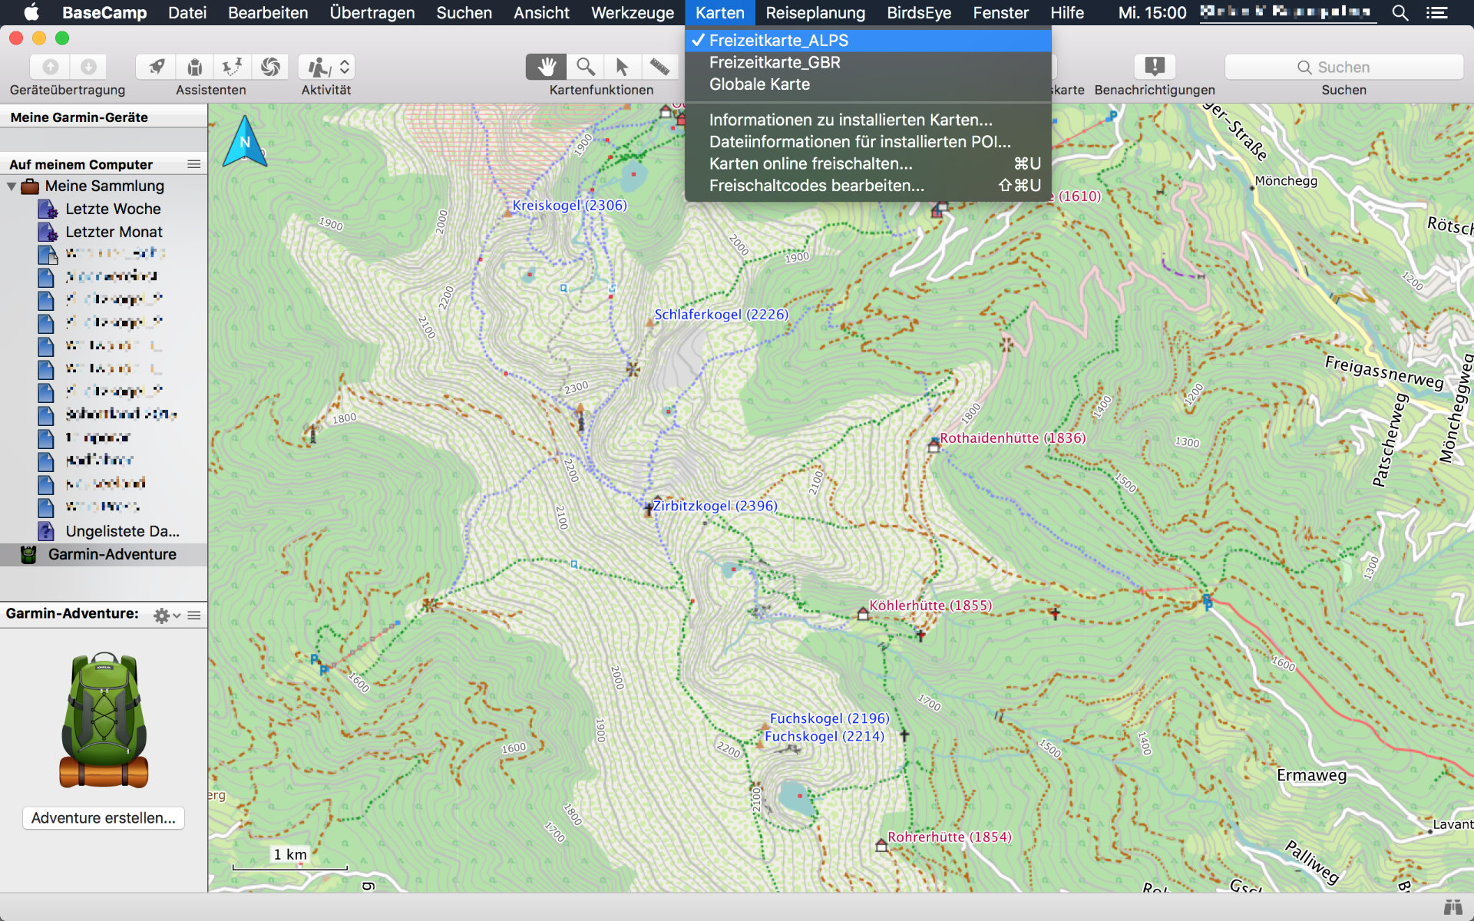
Task: Open Informationen zu installierten Karten...
Action: [x=868, y=120]
